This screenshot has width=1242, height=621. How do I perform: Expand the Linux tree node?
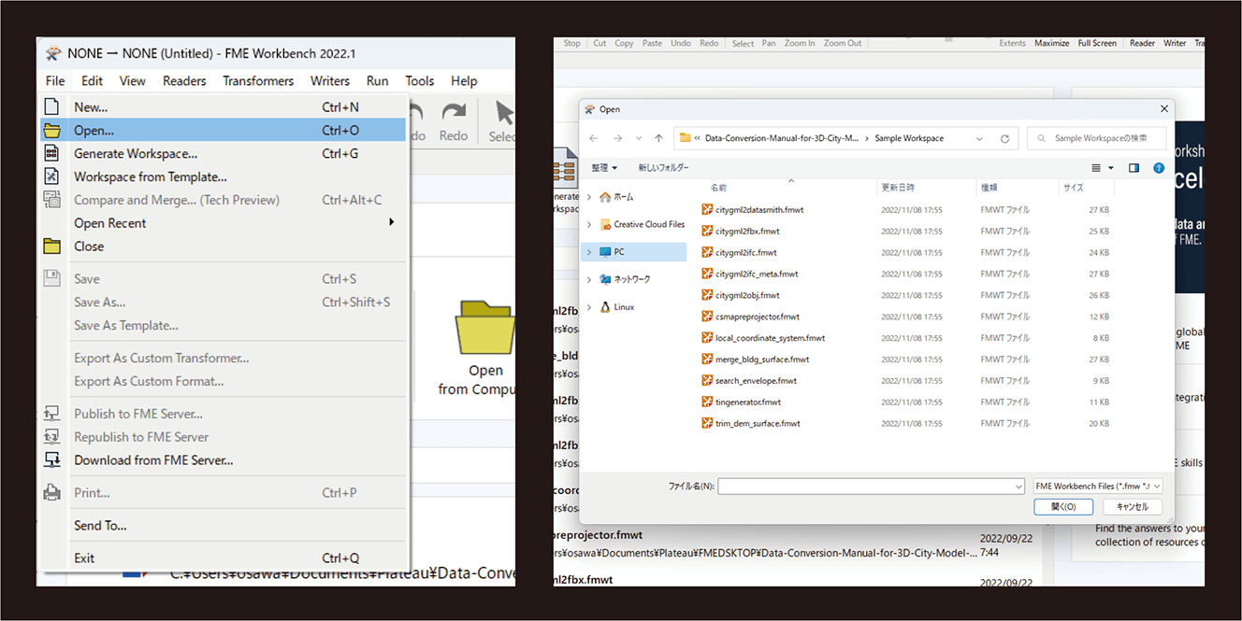pyautogui.click(x=589, y=307)
